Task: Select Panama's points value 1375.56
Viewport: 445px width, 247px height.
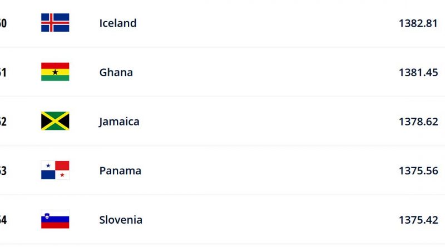Action: (x=418, y=171)
